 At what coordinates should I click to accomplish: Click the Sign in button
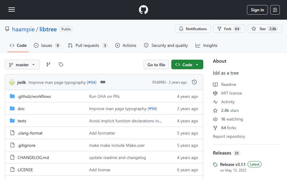(257, 10)
